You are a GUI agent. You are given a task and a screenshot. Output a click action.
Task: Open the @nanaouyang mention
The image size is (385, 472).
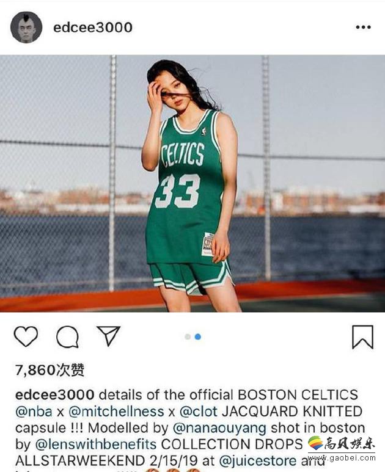tap(219, 428)
